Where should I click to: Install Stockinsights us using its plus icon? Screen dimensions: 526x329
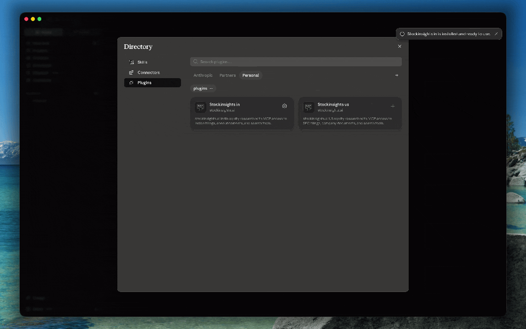pyautogui.click(x=393, y=106)
